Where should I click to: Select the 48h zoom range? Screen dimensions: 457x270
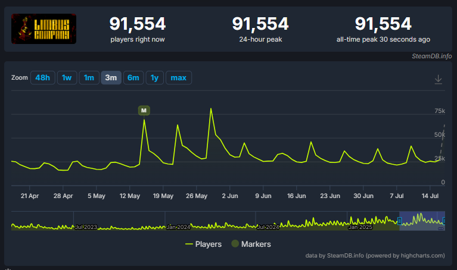click(x=42, y=78)
